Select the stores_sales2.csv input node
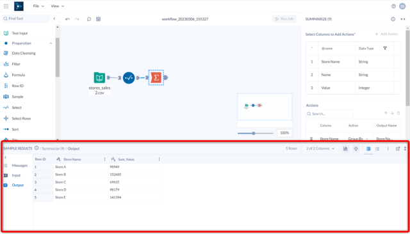 coord(99,77)
